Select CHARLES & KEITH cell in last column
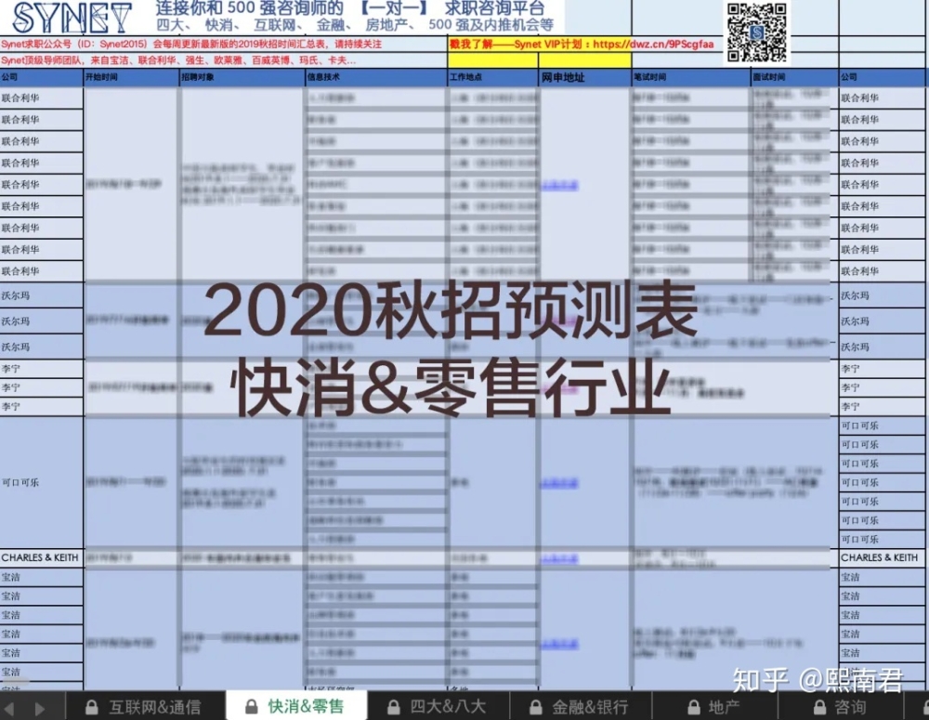Viewport: 929px width, 720px height. tap(882, 557)
